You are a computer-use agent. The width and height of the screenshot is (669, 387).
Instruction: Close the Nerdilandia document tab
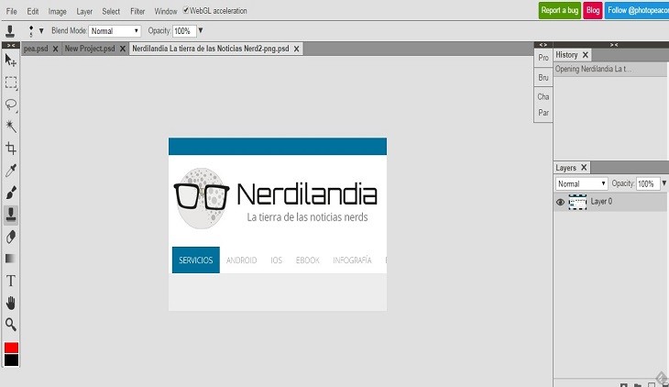pyautogui.click(x=297, y=49)
